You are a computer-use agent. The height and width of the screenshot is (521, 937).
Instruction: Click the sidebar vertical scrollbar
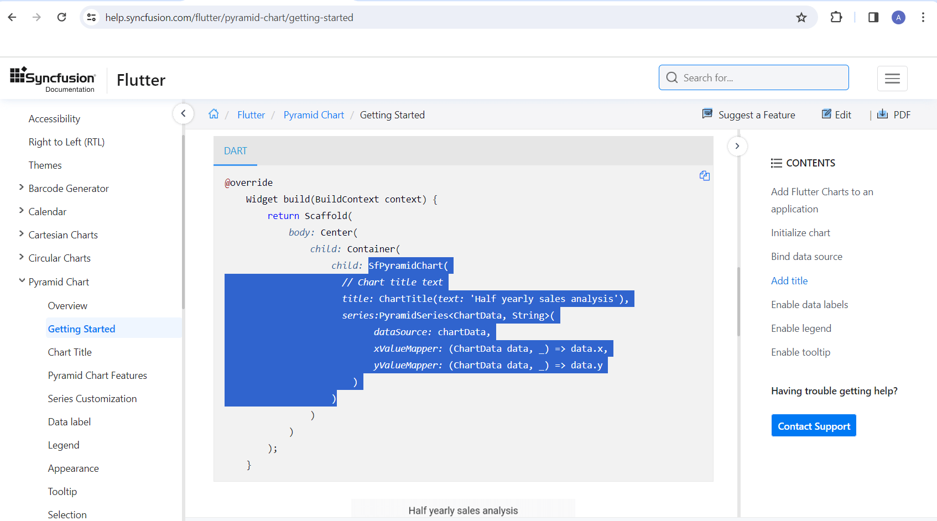(183, 221)
